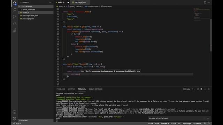Click the terminal input prompt line
The image size is (223, 125).
[x=132, y=121]
